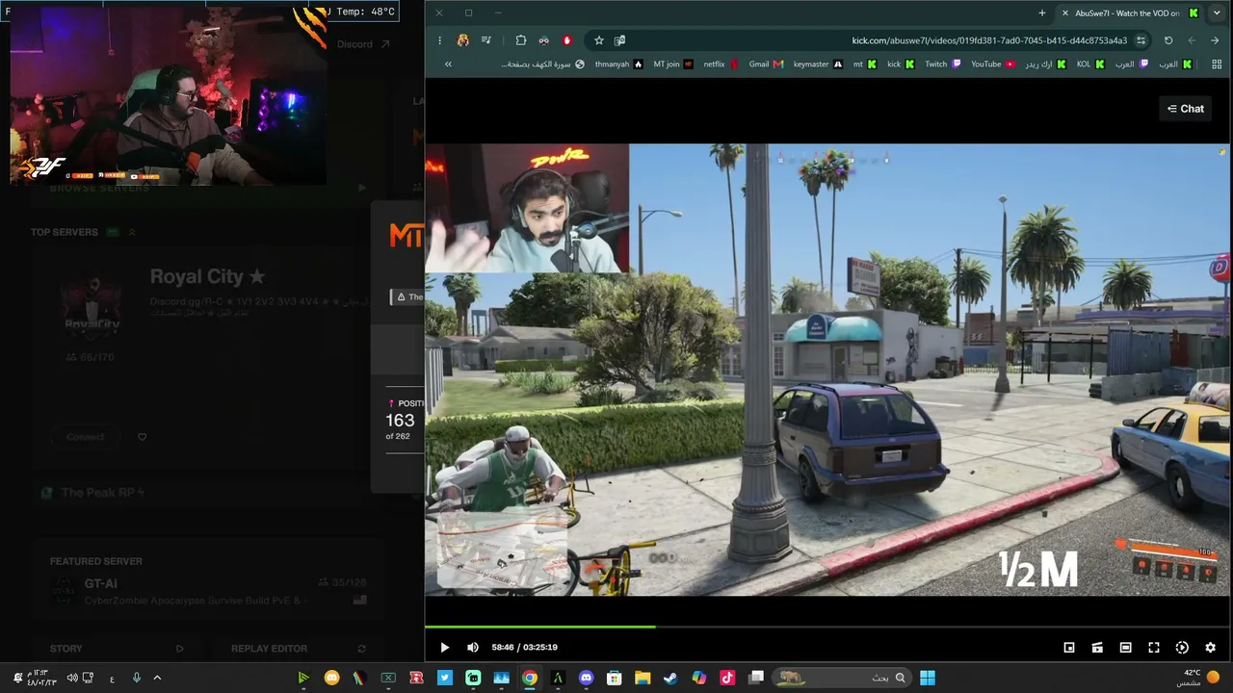Open File Explorer from the taskbar
The image size is (1233, 693).
pos(643,679)
